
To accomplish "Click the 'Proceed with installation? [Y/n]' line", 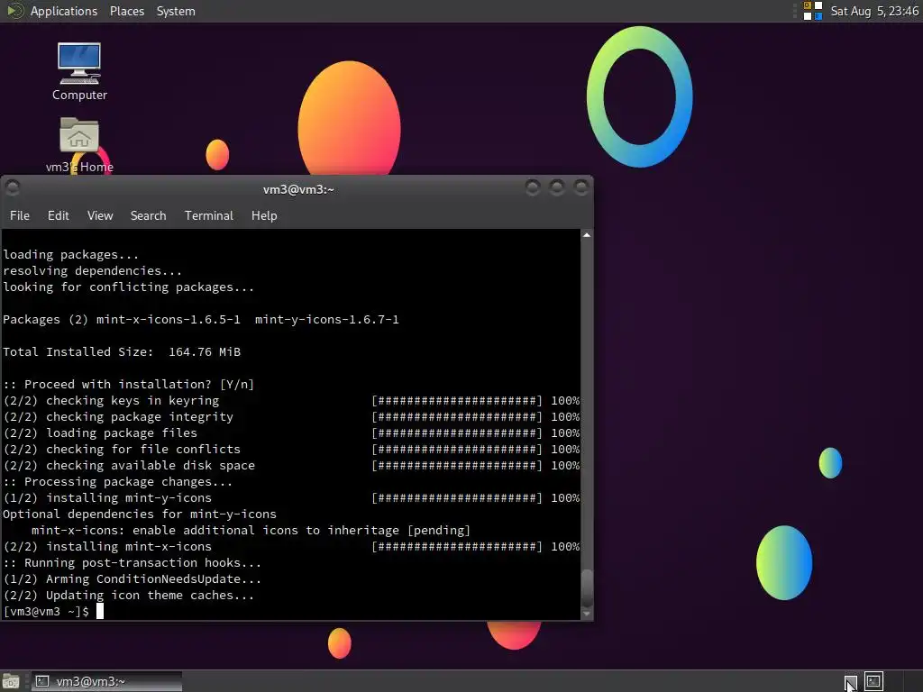I will tap(128, 384).
